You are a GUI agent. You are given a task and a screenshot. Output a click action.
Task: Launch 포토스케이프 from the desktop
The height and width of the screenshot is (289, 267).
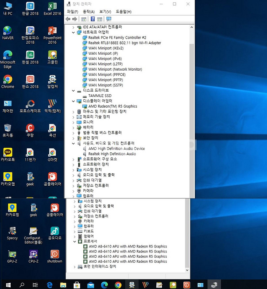point(30,106)
